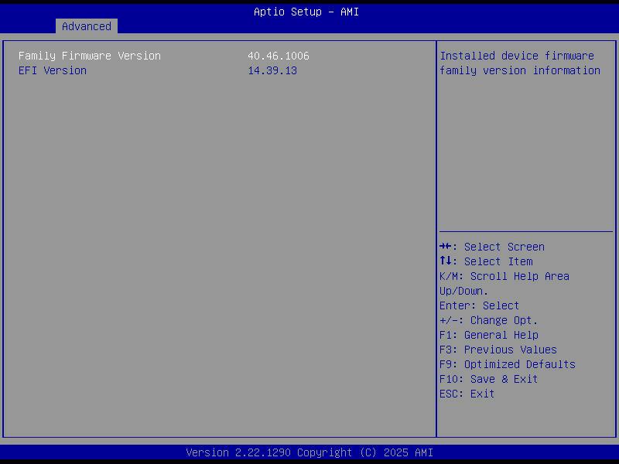Click the F9 Optimized Defaults legend entry
This screenshot has height=464, width=619.
point(507,364)
